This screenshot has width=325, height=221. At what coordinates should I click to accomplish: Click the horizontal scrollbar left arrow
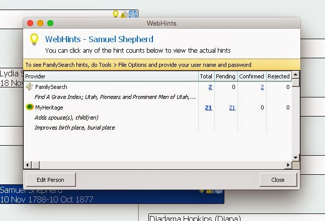pyautogui.click(x=27, y=165)
